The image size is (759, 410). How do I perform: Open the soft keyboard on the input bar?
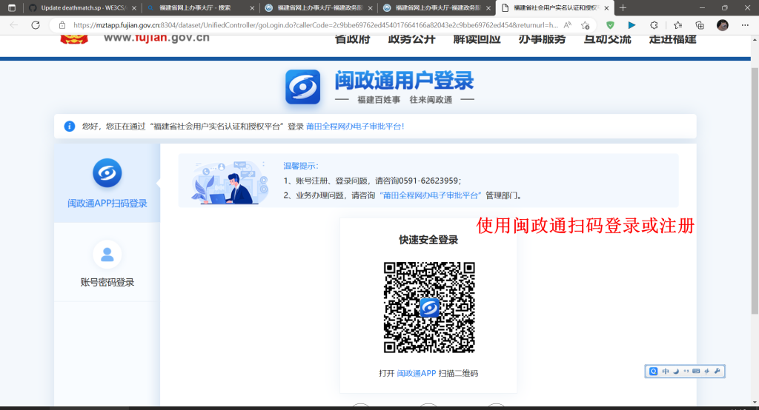pyautogui.click(x=696, y=372)
